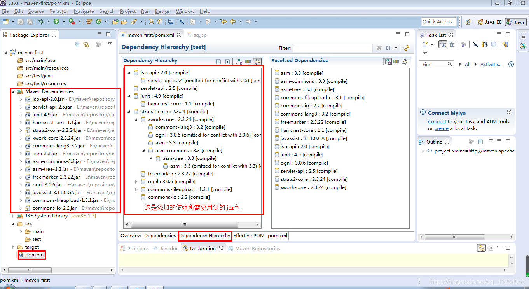This screenshot has height=289, width=529.
Task: Click the Save icon in main toolbar
Action: [x=21, y=21]
